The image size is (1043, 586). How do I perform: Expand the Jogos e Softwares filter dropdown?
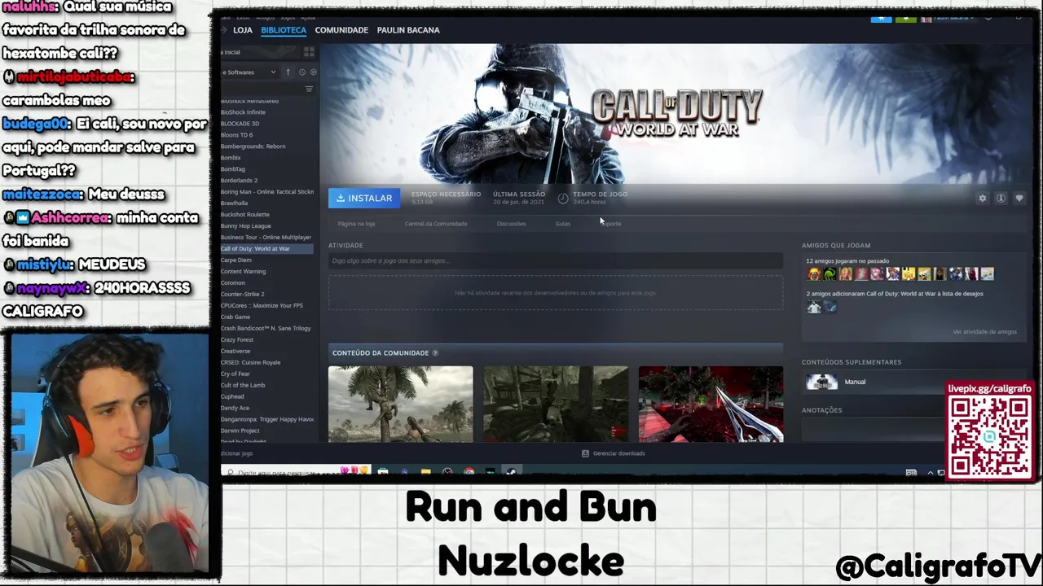point(249,72)
